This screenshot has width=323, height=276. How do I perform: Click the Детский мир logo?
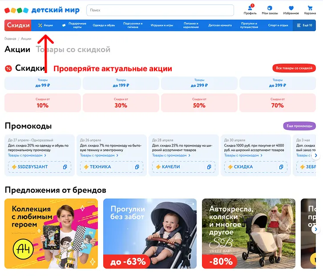(42, 10)
